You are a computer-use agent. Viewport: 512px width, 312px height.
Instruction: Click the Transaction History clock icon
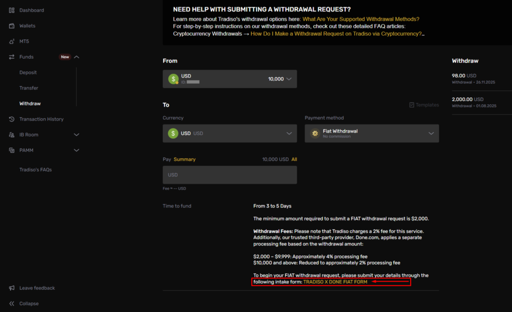[11, 119]
